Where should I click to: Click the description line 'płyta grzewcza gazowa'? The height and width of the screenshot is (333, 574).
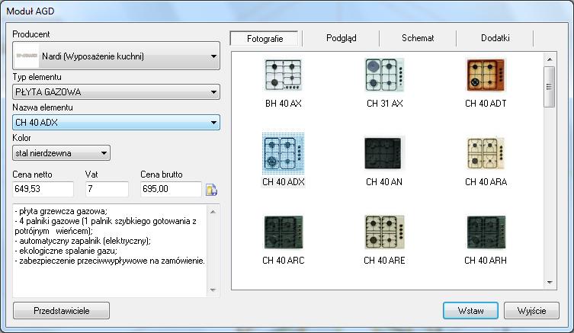61,211
